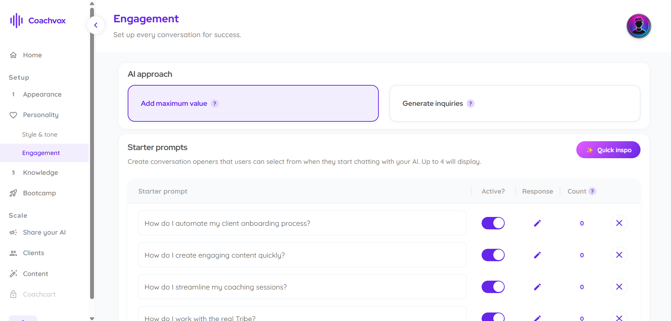Select the Add maximum value approach
Screen dimensions: 671x321
[x=253, y=103]
